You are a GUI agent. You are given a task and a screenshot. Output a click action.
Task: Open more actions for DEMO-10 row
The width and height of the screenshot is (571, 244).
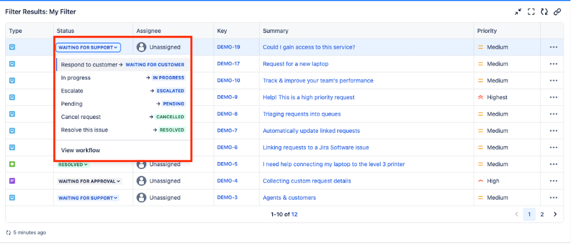point(553,80)
